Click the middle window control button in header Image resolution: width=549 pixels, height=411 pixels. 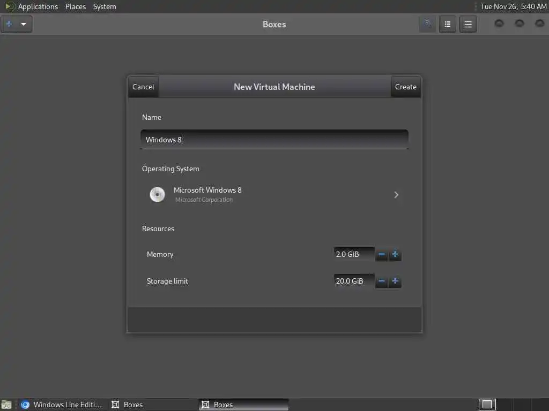click(519, 24)
